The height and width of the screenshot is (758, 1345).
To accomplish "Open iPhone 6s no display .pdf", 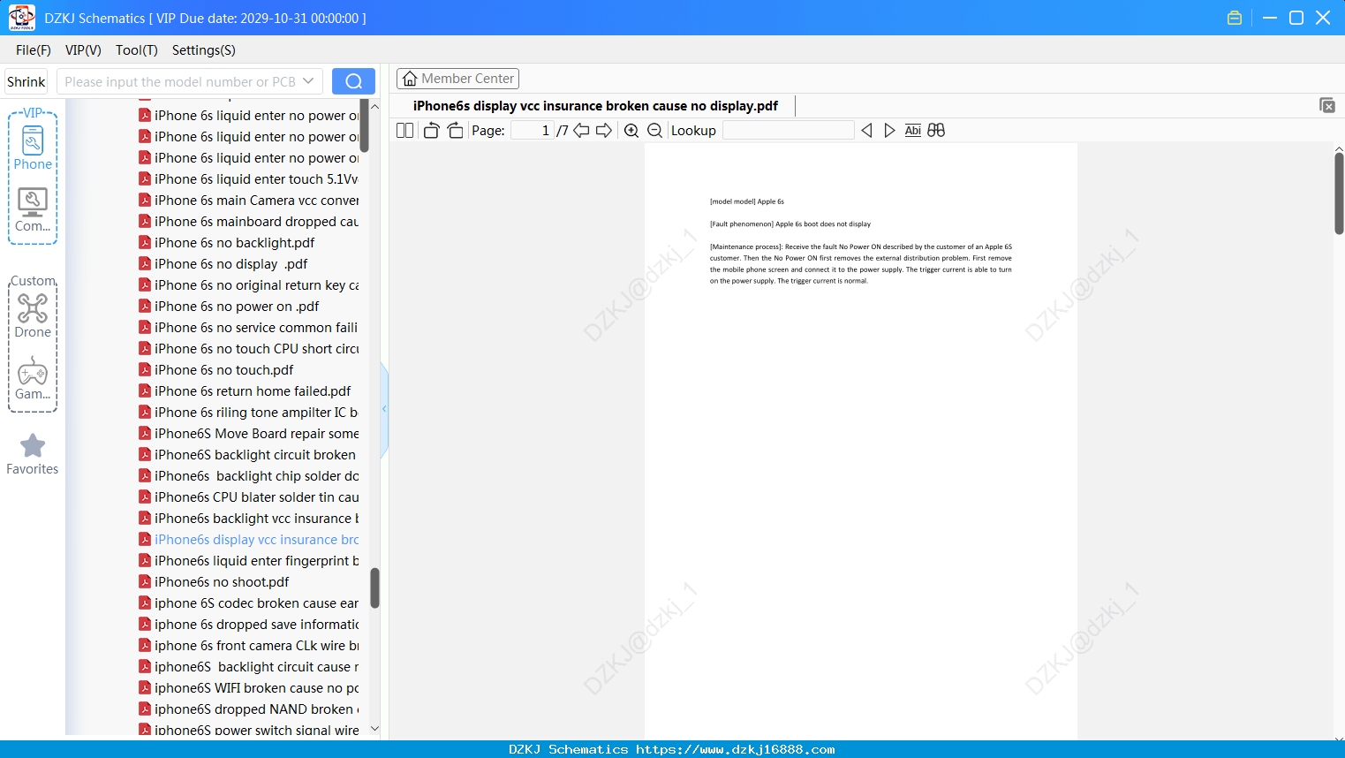I will 231,263.
